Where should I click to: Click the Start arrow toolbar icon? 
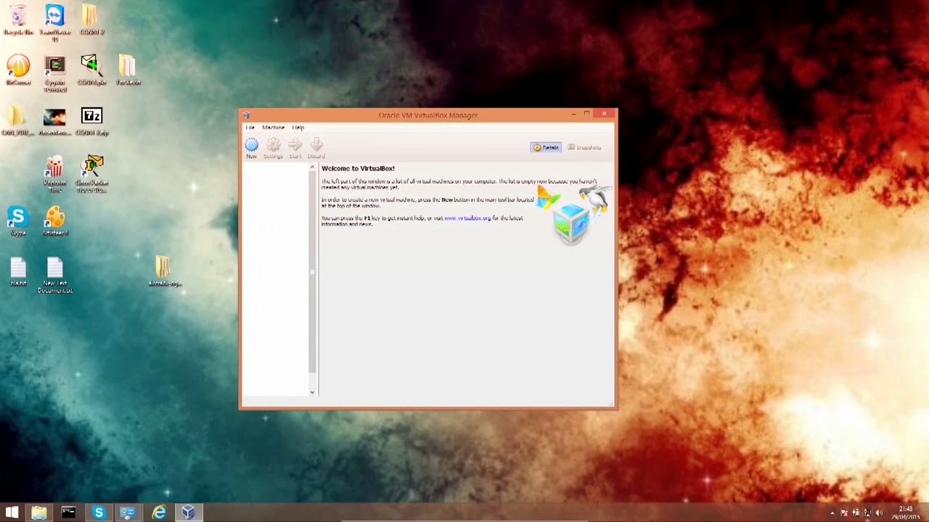[x=295, y=148]
